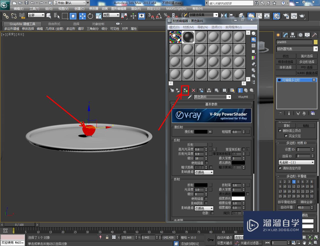Viewport: 320px width, 246px height.
Task: Click the 自动关键点 button
Action: point(224,237)
